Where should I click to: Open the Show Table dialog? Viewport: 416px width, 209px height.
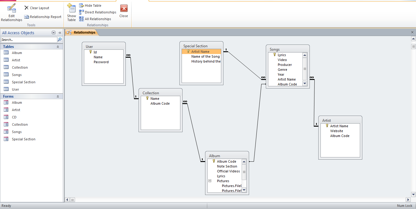71,12
